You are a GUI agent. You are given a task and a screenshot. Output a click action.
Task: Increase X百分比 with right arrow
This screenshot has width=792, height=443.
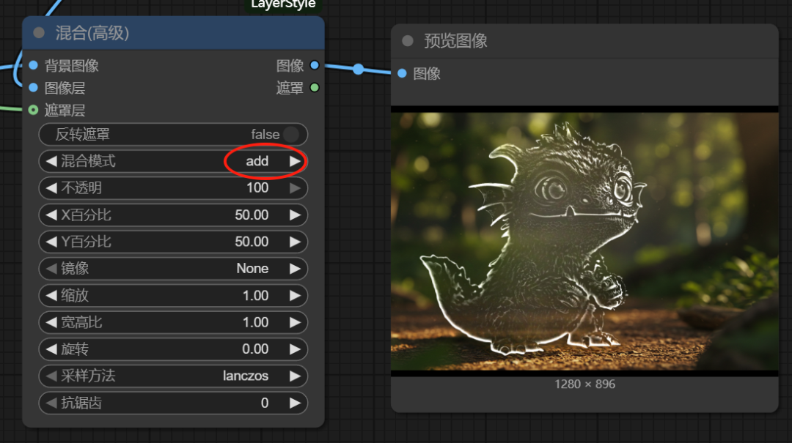[x=295, y=215]
